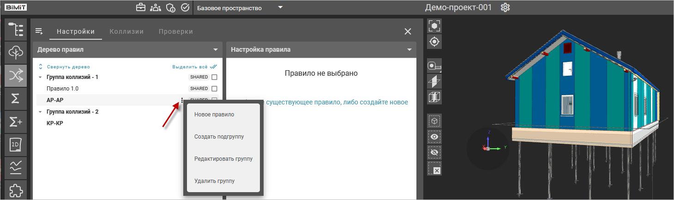Viewport: 674px width, 200px height.
Task: Open the 2D drawings sidebar icon
Action: click(16, 145)
